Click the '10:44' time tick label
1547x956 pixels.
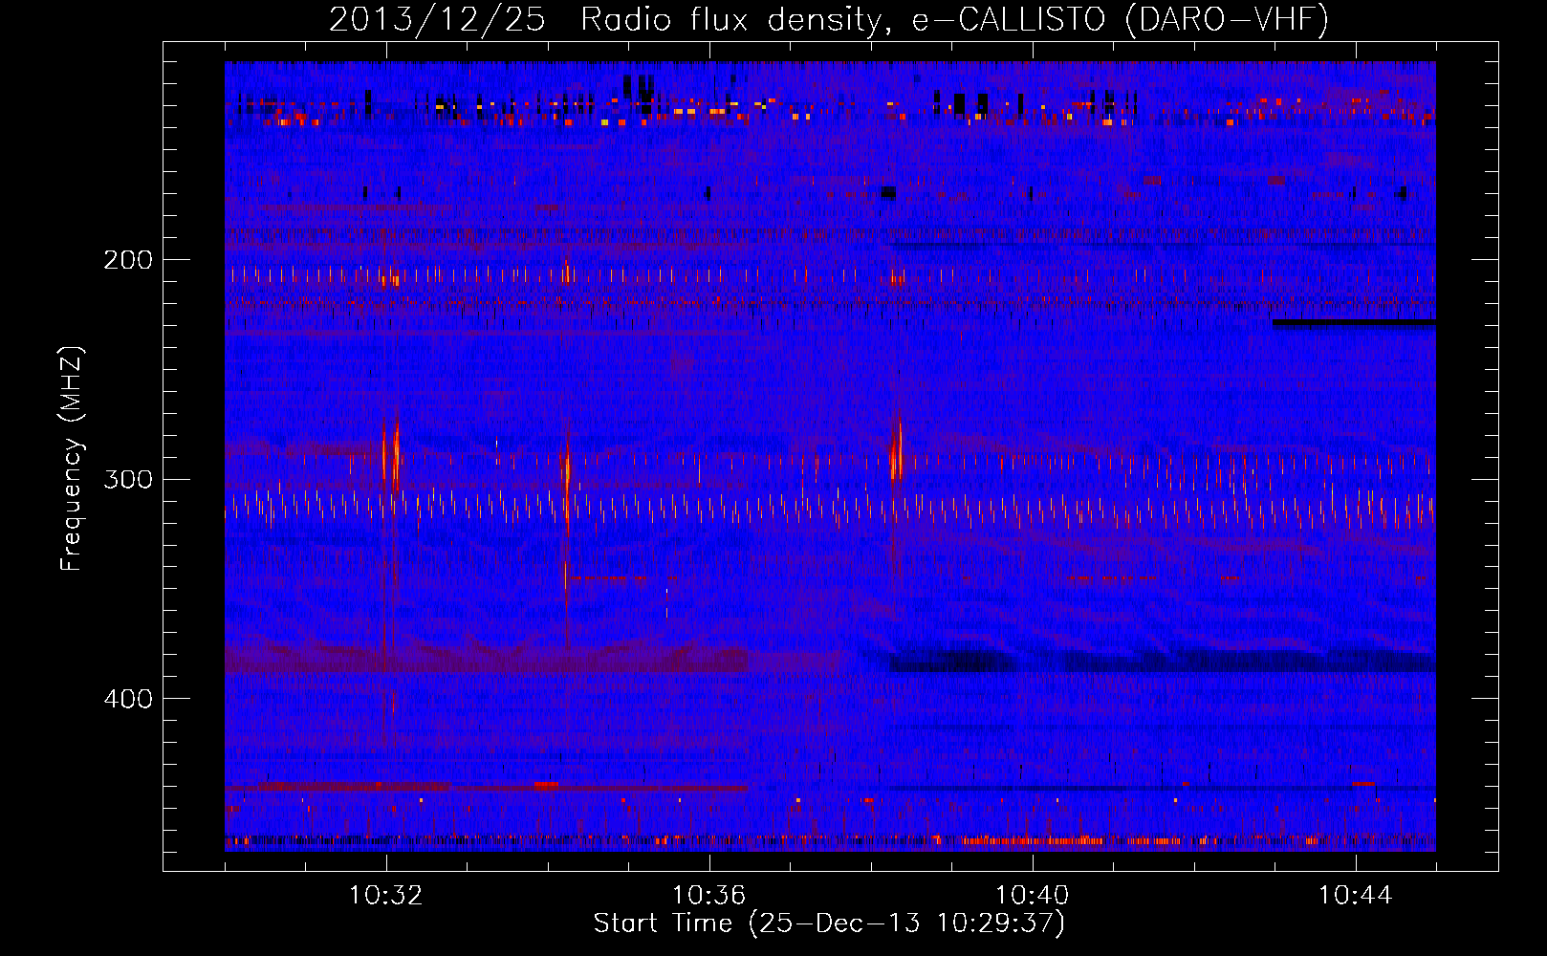[x=1355, y=896]
